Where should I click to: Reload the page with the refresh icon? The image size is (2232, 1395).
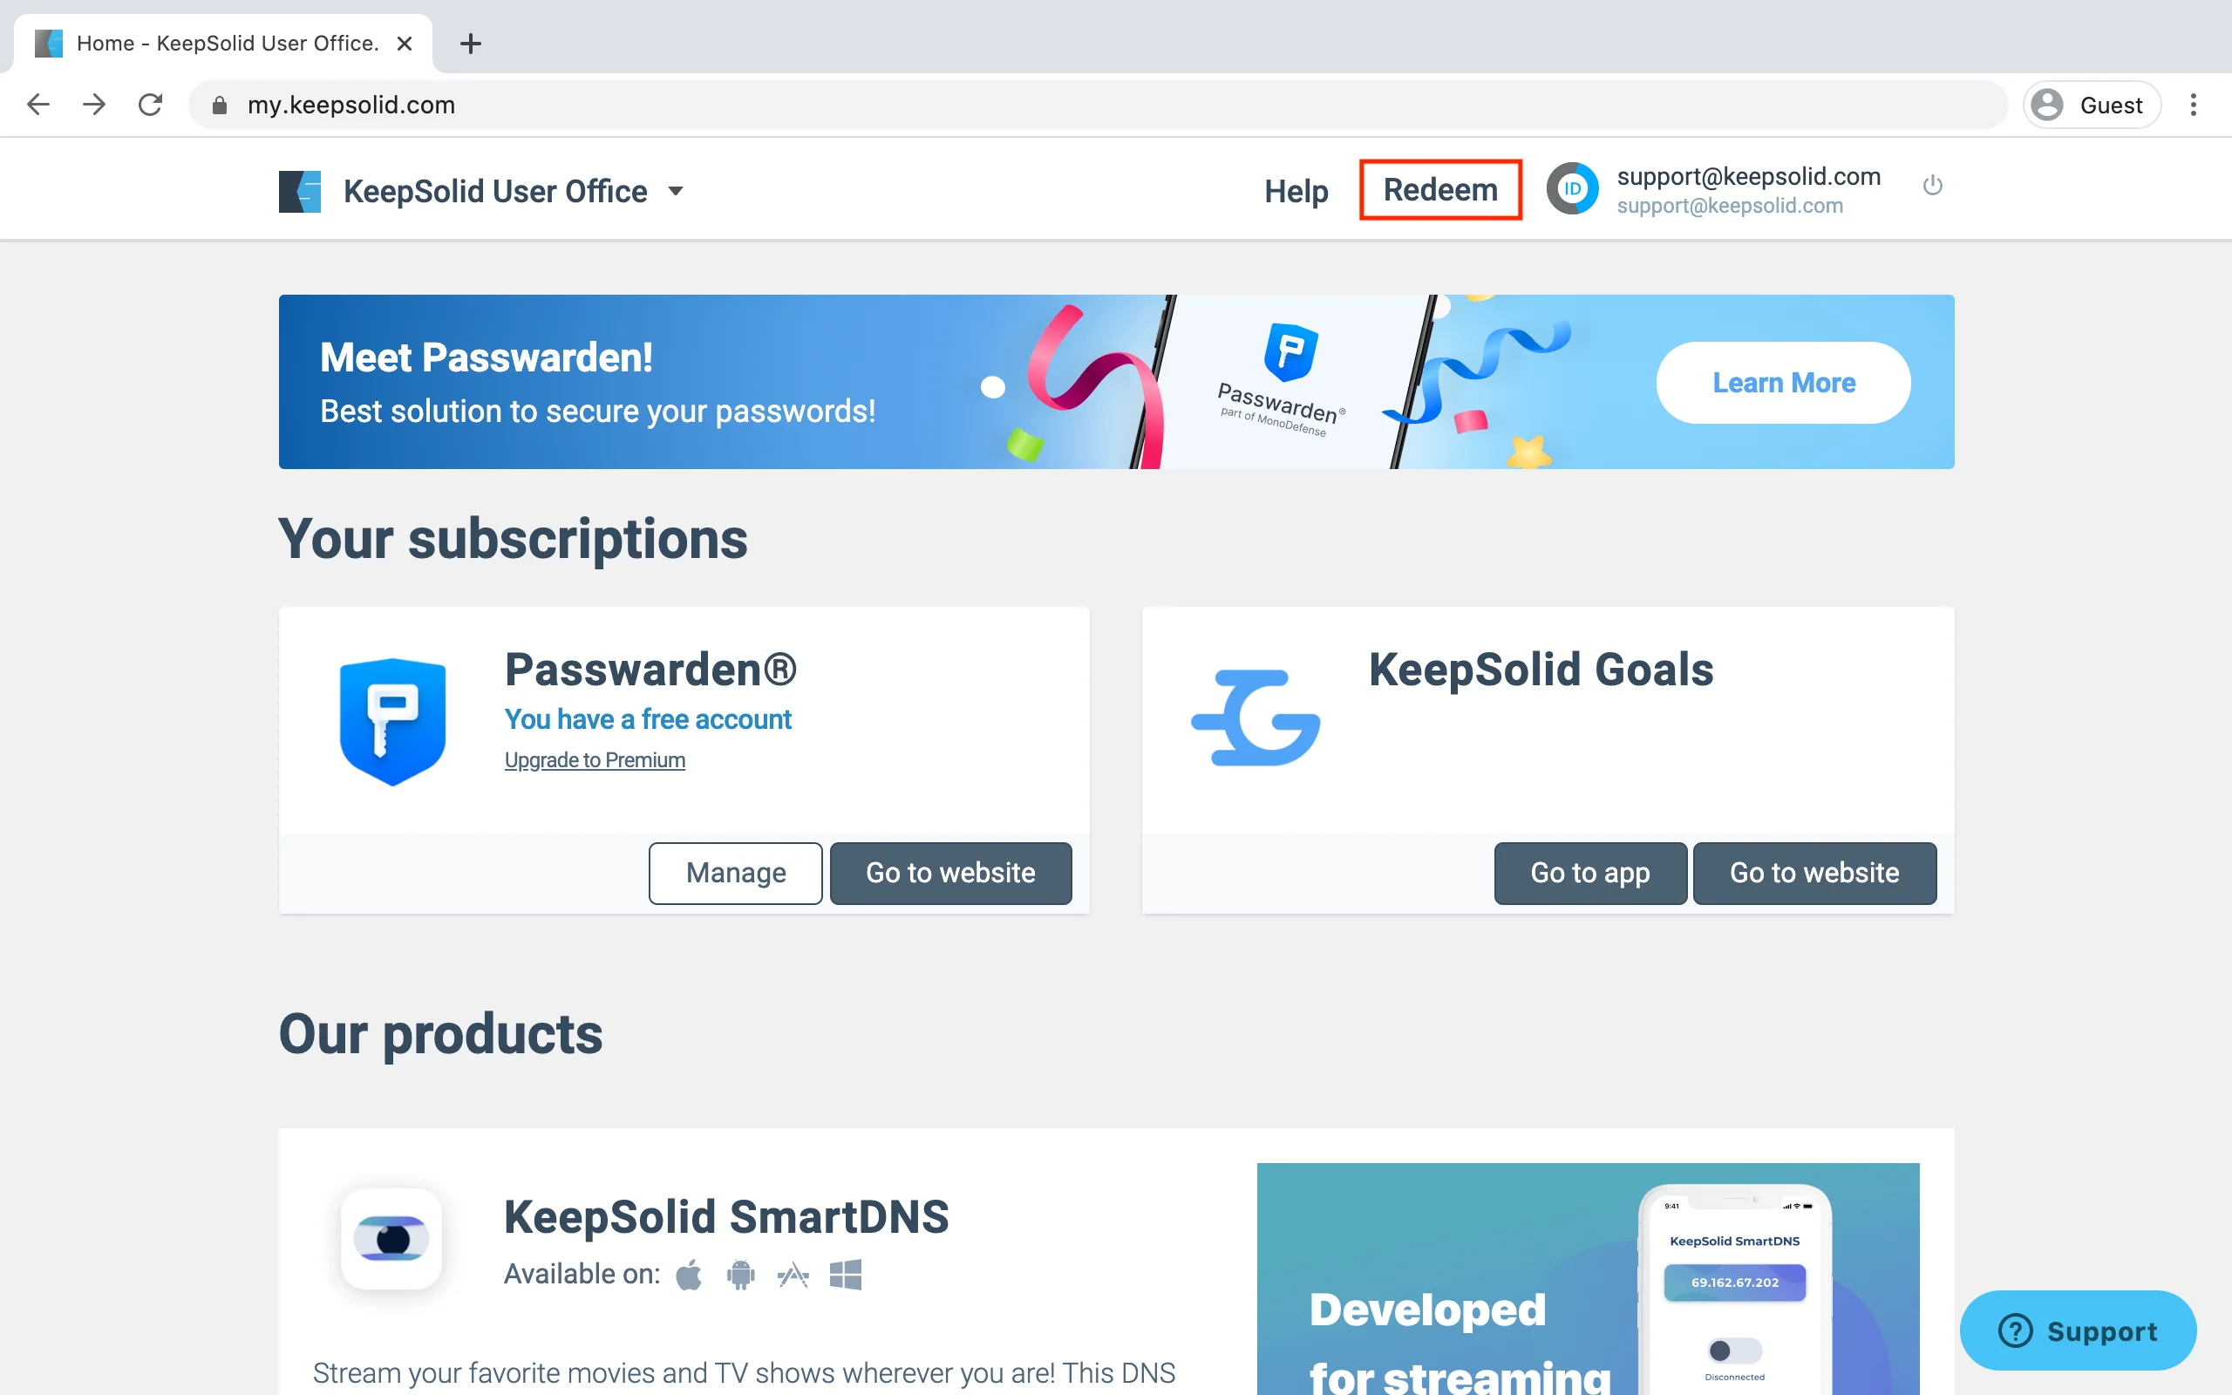150,105
